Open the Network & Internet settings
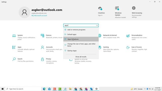 pos(109,36)
